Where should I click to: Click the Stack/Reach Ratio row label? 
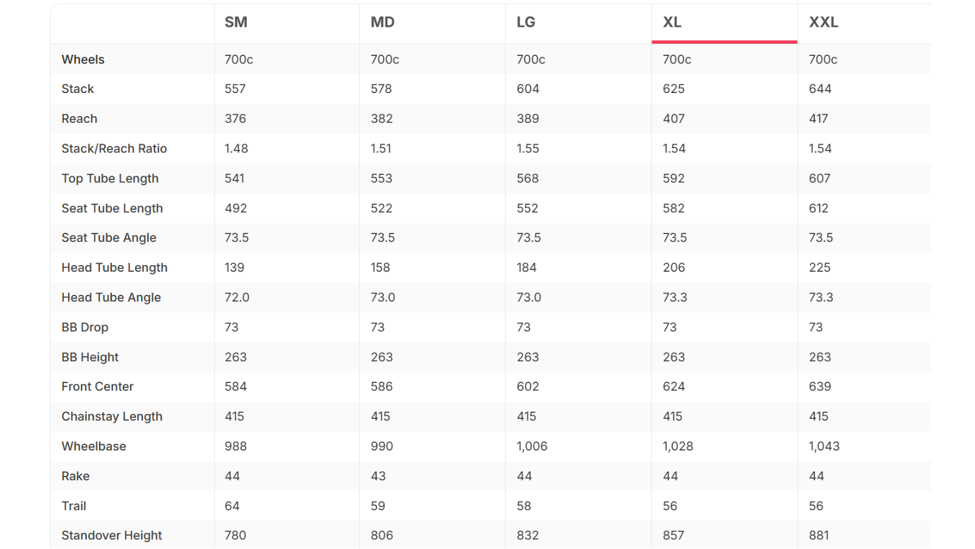(x=114, y=148)
